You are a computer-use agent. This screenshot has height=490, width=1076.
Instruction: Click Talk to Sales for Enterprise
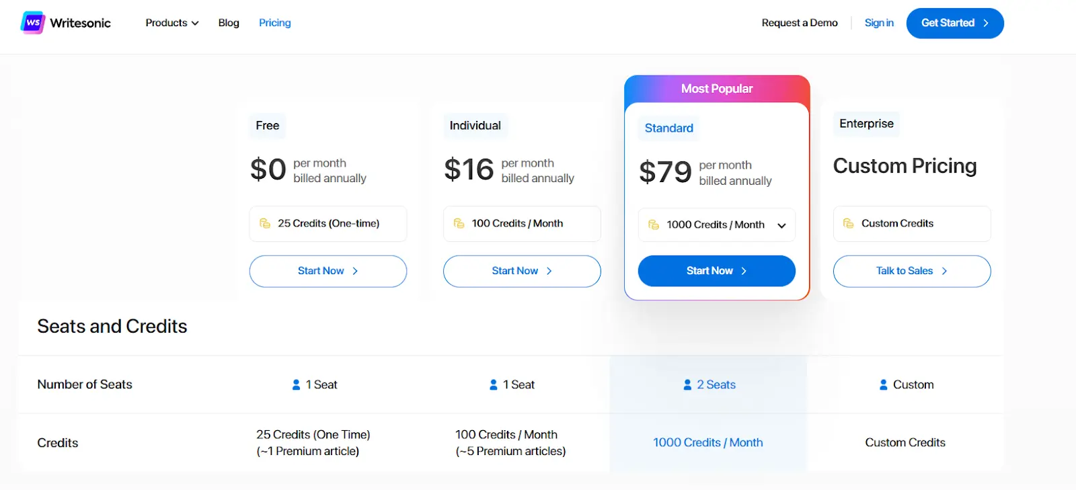[x=912, y=271]
